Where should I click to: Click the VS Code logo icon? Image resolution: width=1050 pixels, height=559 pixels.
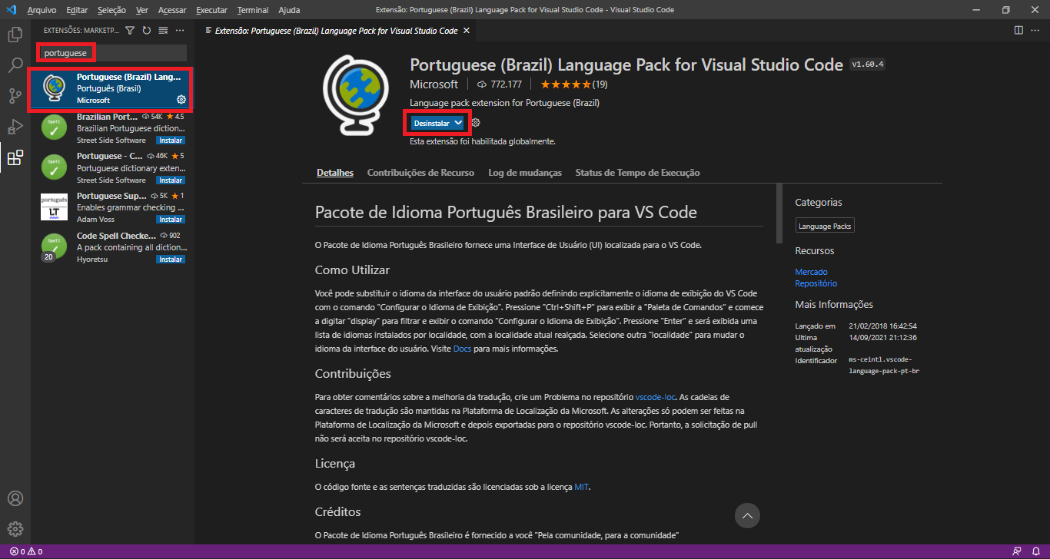tap(11, 10)
